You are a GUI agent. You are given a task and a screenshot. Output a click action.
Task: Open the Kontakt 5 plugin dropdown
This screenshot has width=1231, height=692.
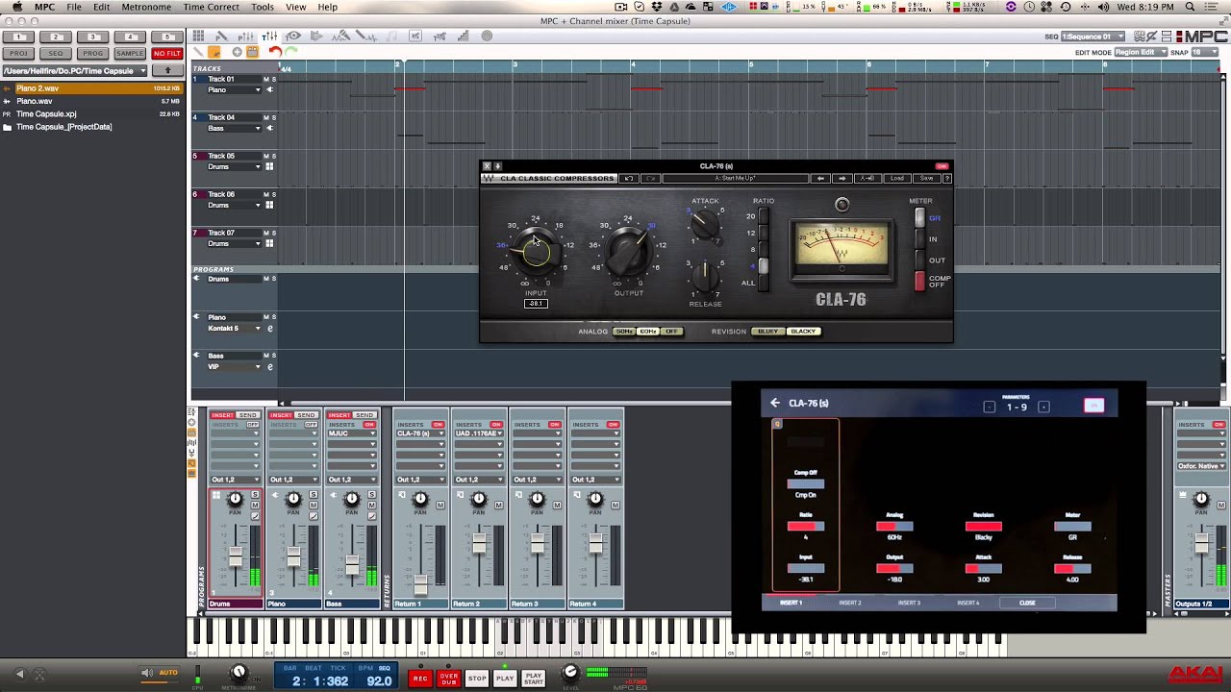pos(235,329)
